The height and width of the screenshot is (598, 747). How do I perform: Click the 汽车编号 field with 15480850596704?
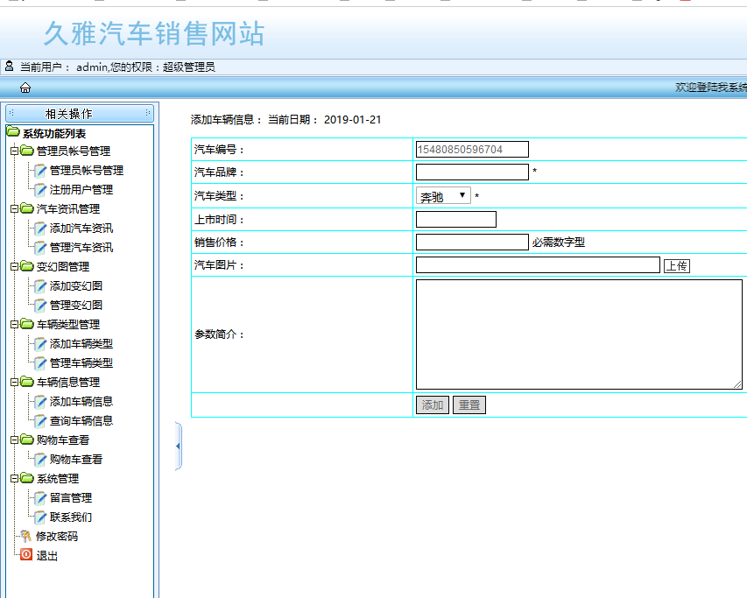pyautogui.click(x=472, y=149)
